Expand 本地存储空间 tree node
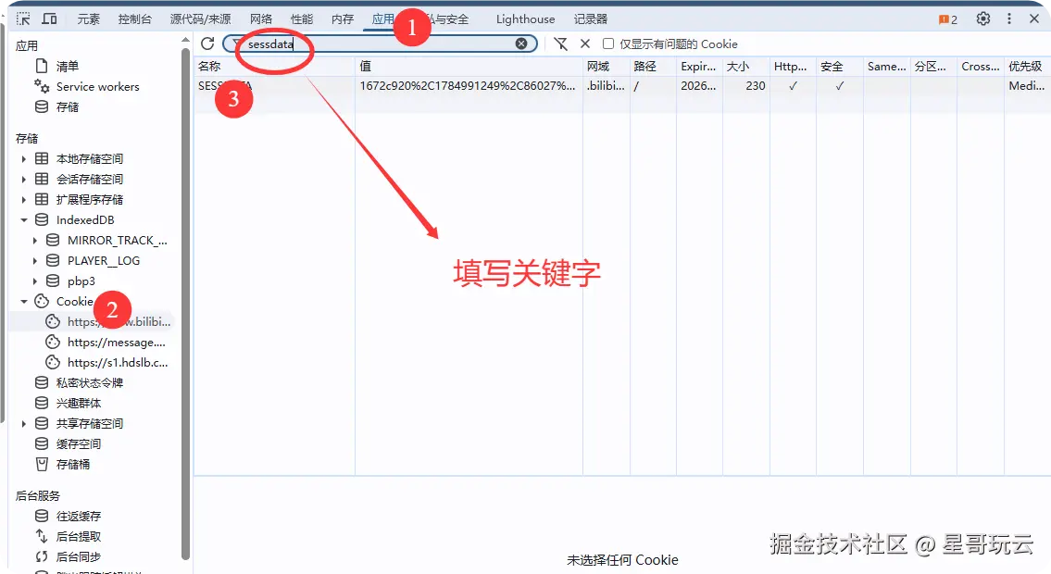The height and width of the screenshot is (574, 1051). coord(23,158)
